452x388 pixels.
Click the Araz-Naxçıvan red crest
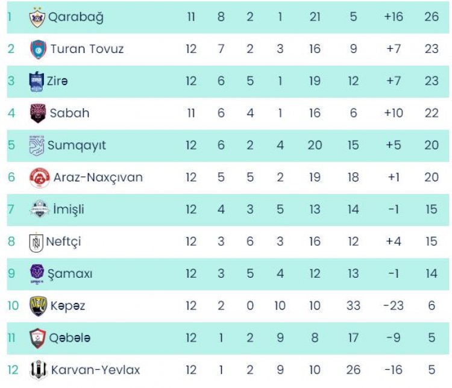39,178
